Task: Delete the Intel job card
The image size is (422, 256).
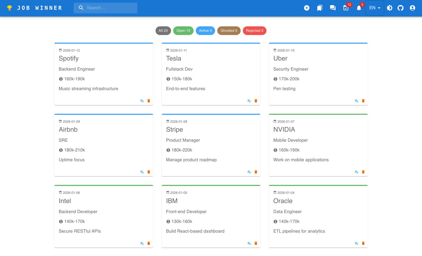Action: click(x=149, y=243)
